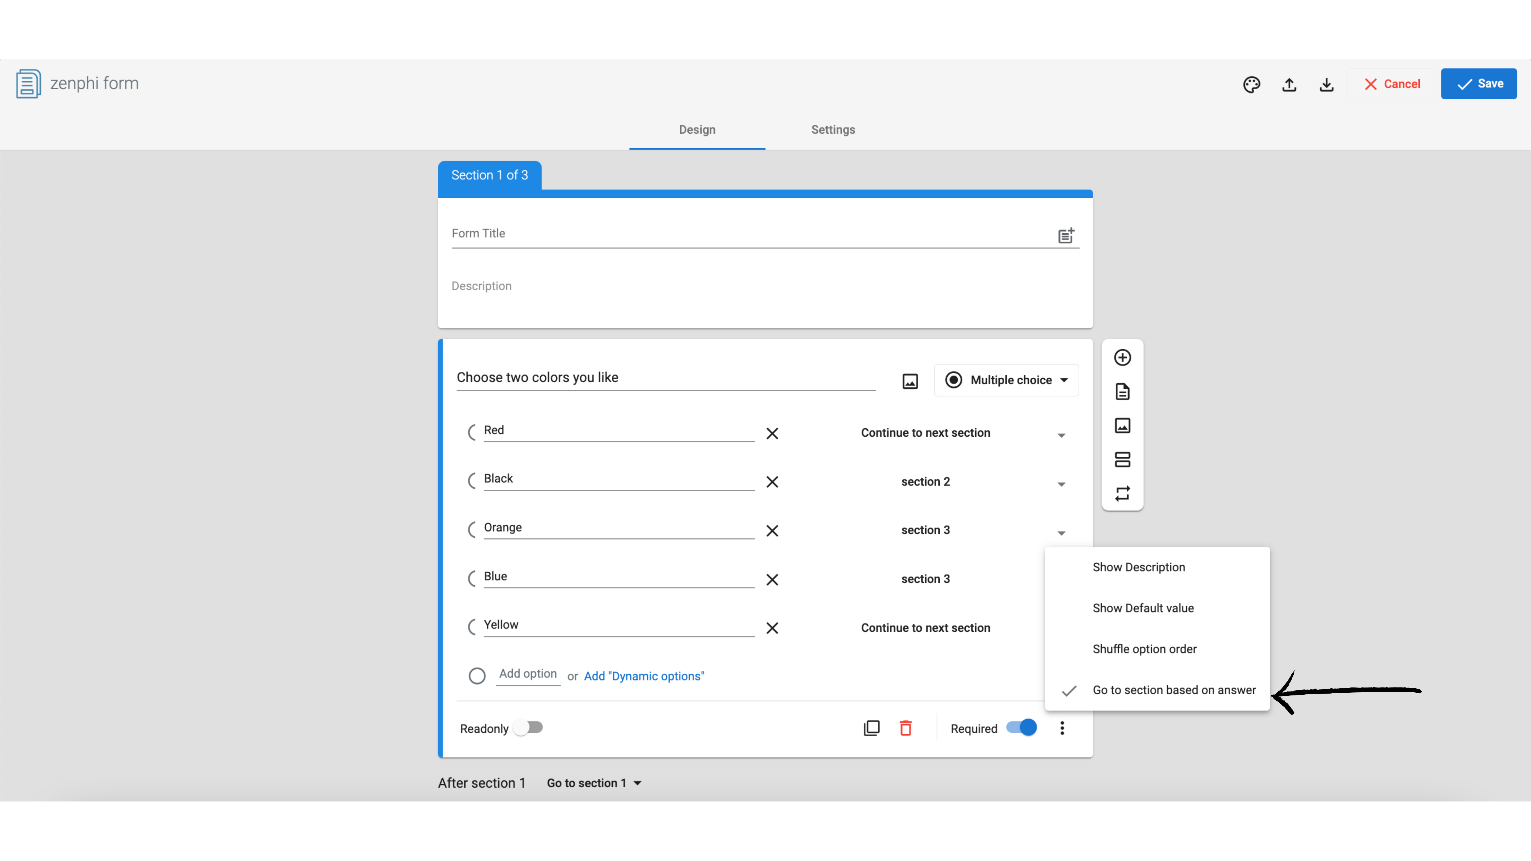
Task: Click the download icon in header
Action: (x=1326, y=85)
